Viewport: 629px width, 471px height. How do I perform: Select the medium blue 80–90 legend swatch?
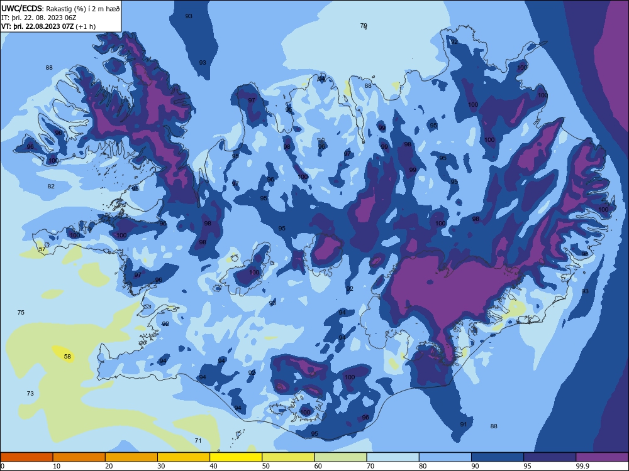(x=445, y=457)
